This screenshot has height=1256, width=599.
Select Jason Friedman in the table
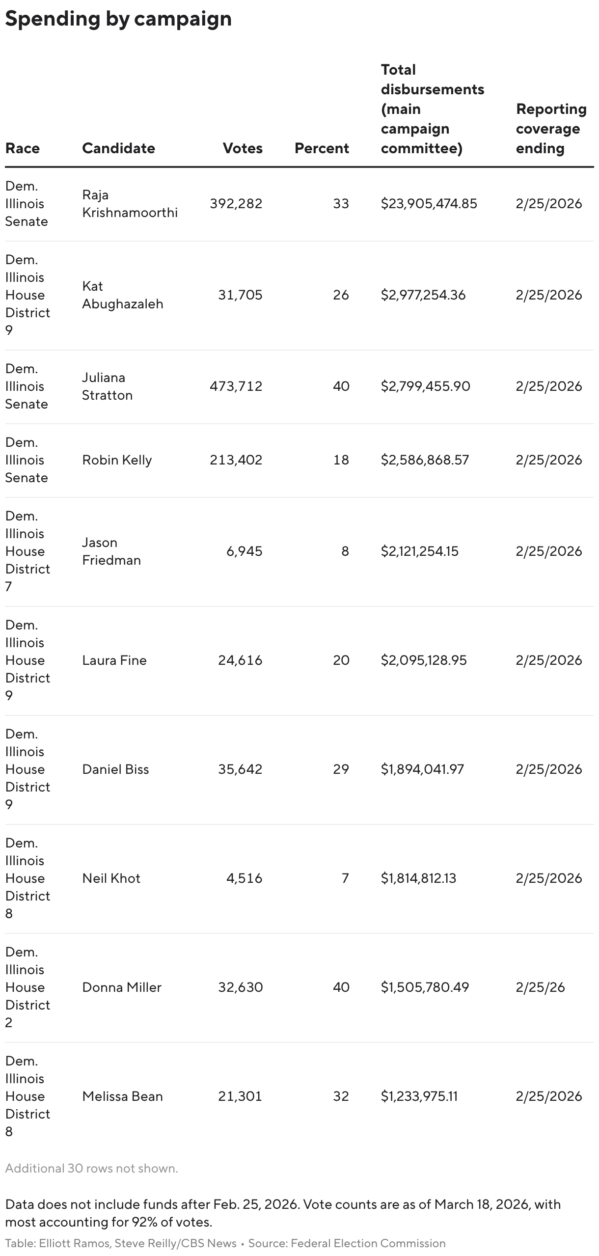pyautogui.click(x=111, y=551)
